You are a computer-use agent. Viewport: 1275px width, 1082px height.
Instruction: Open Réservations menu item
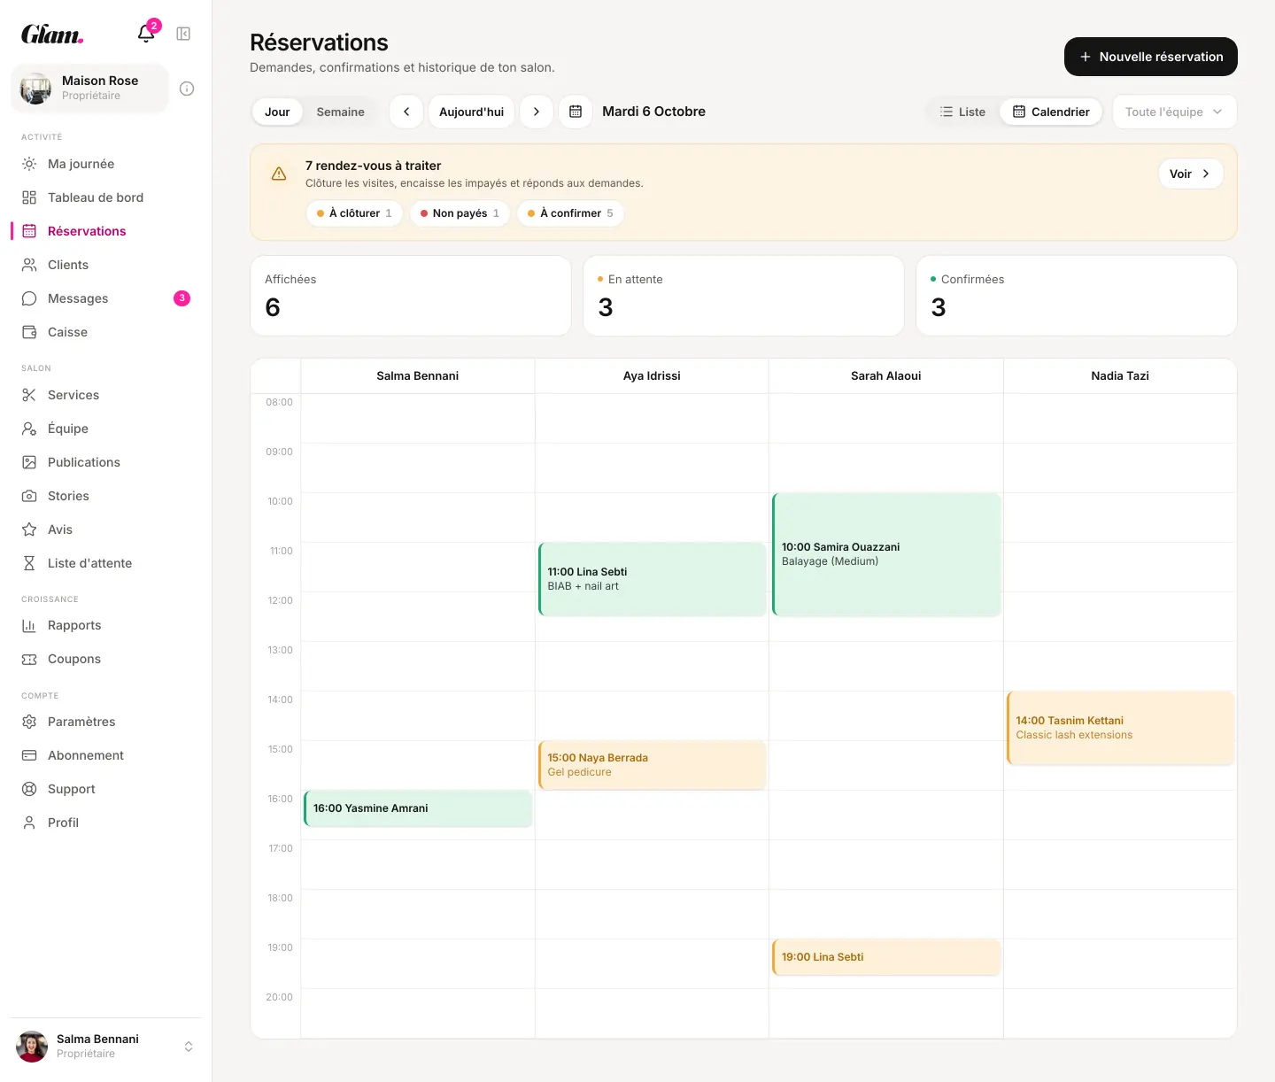click(106, 231)
